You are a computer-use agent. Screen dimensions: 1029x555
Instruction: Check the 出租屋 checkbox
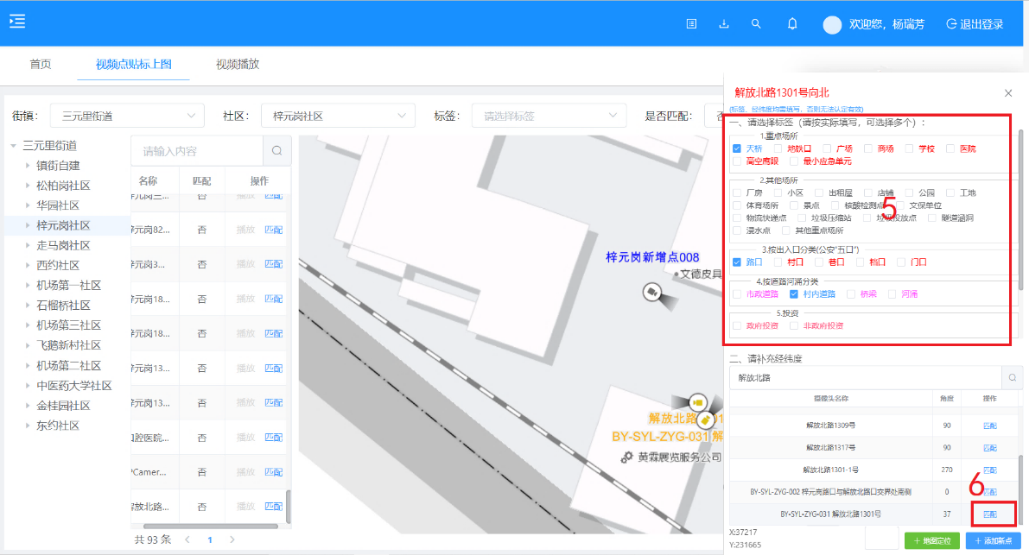[x=819, y=192]
